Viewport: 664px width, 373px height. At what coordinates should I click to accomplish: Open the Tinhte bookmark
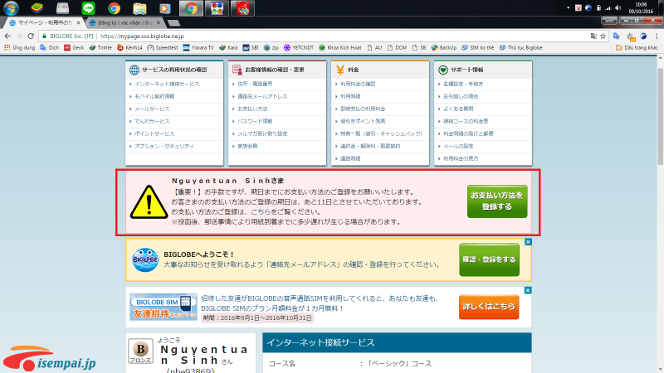pos(100,48)
